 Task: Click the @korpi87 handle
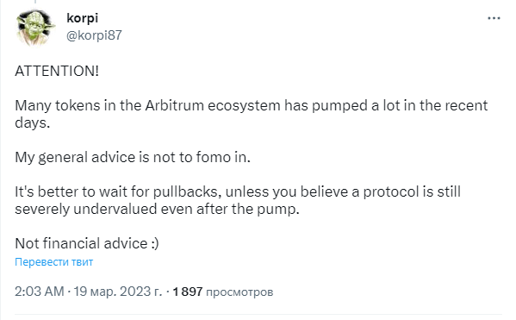point(94,35)
